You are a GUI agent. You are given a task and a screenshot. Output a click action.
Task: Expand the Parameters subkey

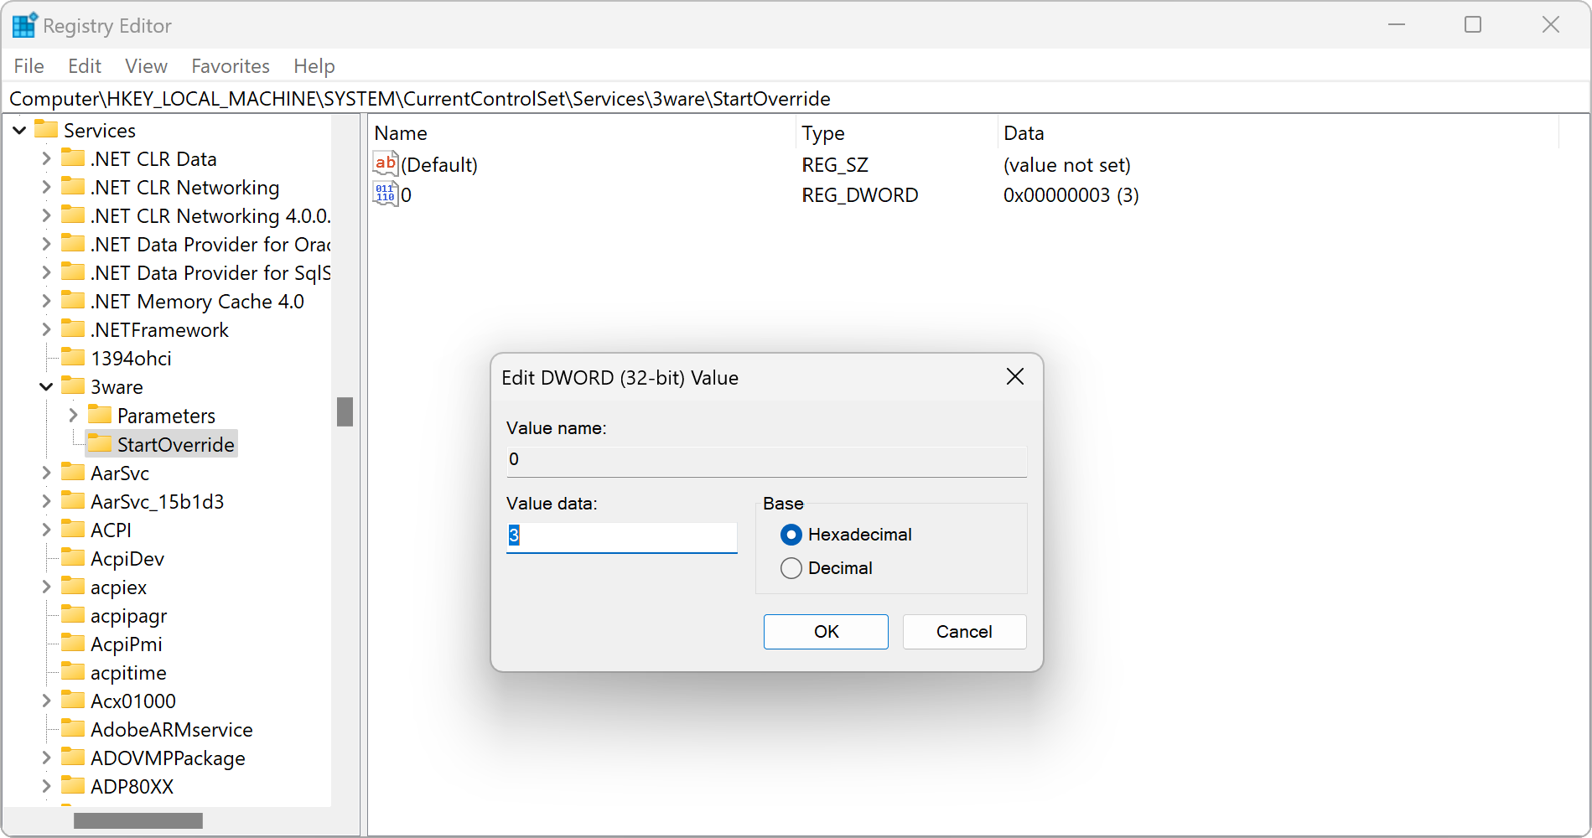click(x=73, y=415)
